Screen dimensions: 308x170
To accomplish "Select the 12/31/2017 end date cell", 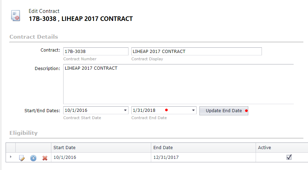I will pos(203,157).
